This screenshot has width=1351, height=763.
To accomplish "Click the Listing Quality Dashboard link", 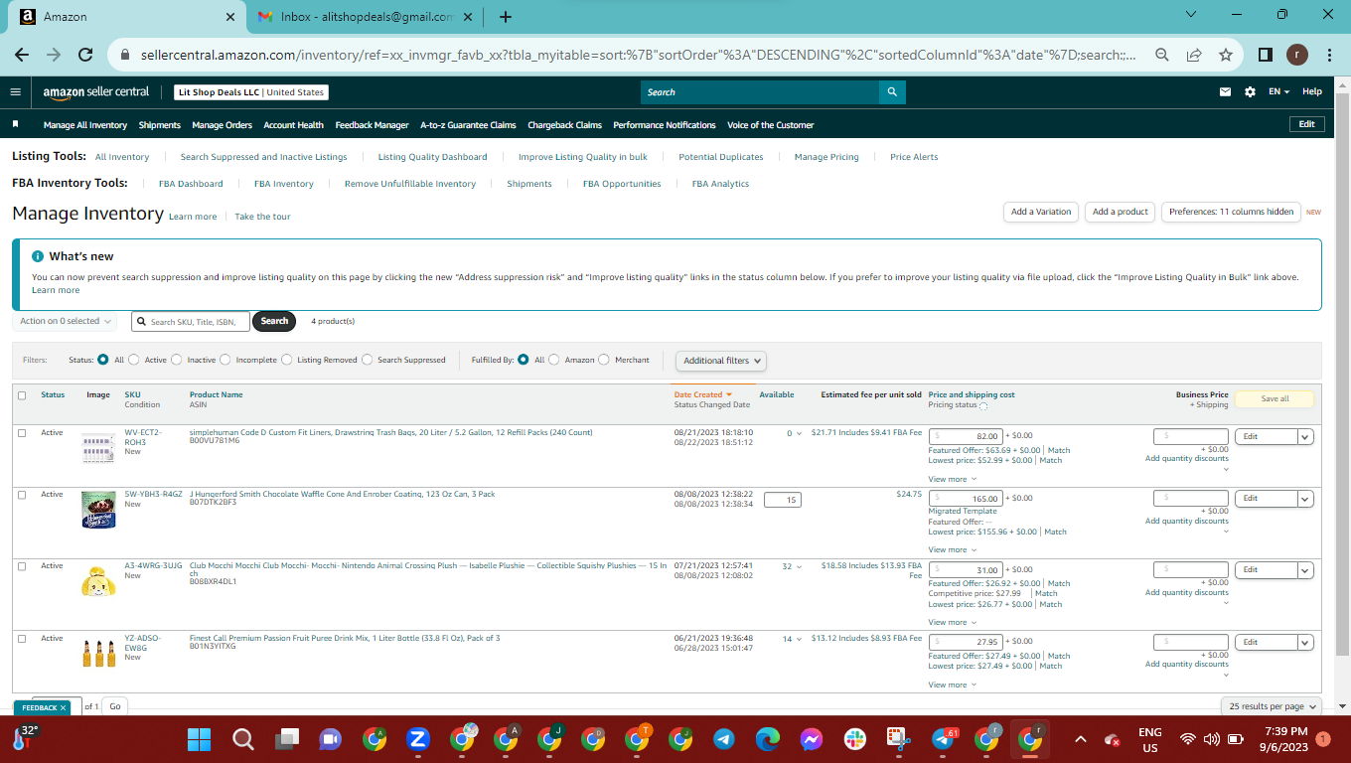I will point(433,157).
